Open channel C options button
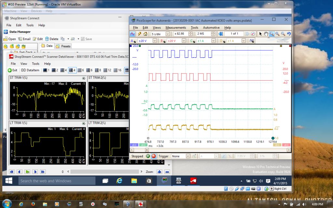The image size is (333, 208). click(x=193, y=41)
